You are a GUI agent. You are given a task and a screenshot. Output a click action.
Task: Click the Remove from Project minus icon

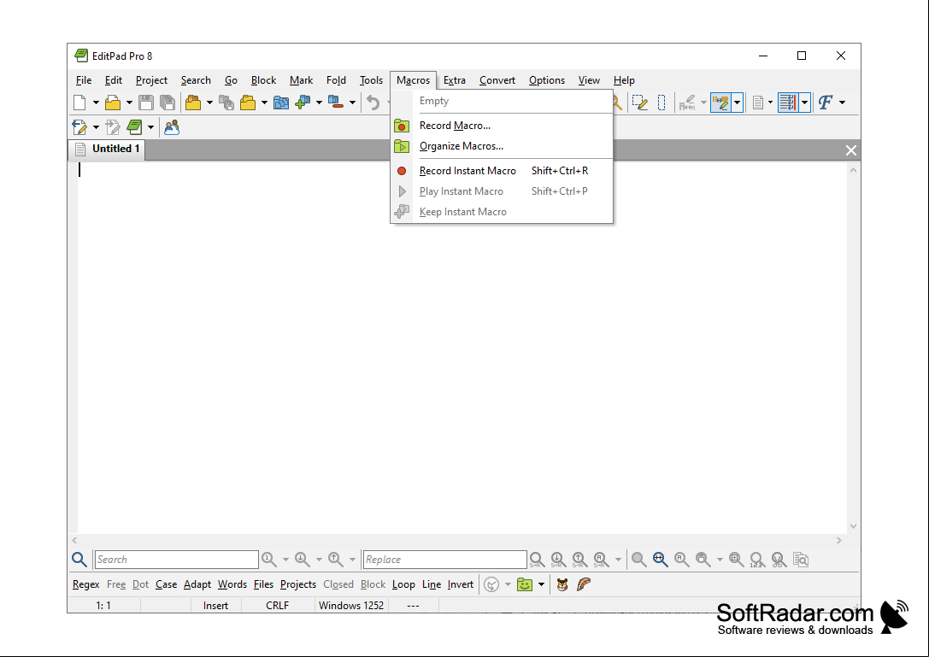pyautogui.click(x=336, y=103)
